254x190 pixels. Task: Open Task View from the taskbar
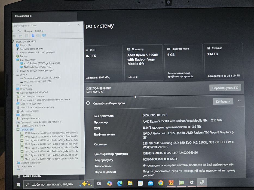pos(99,183)
